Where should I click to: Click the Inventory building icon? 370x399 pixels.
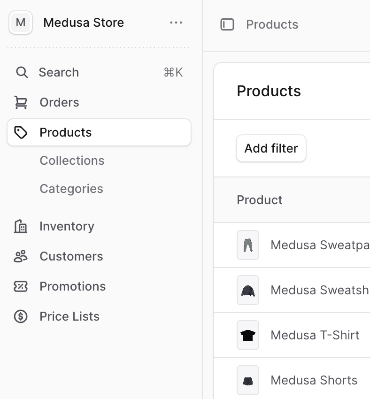(21, 226)
